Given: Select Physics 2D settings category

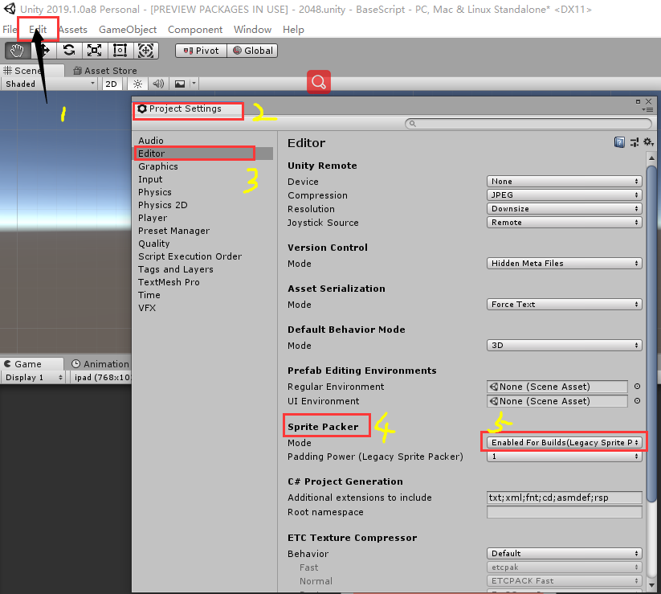Looking at the screenshot, I should tap(163, 205).
